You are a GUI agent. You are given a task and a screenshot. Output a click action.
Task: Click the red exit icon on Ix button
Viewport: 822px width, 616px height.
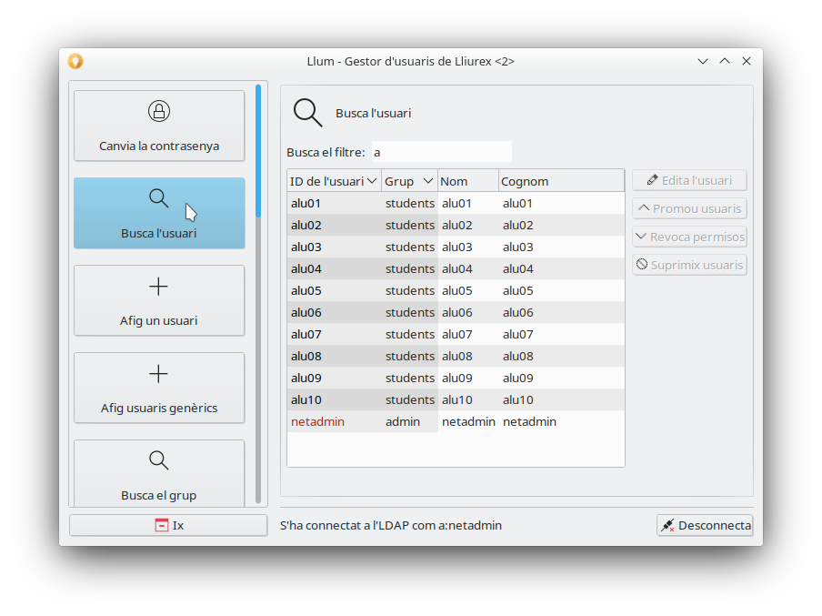pos(161,525)
